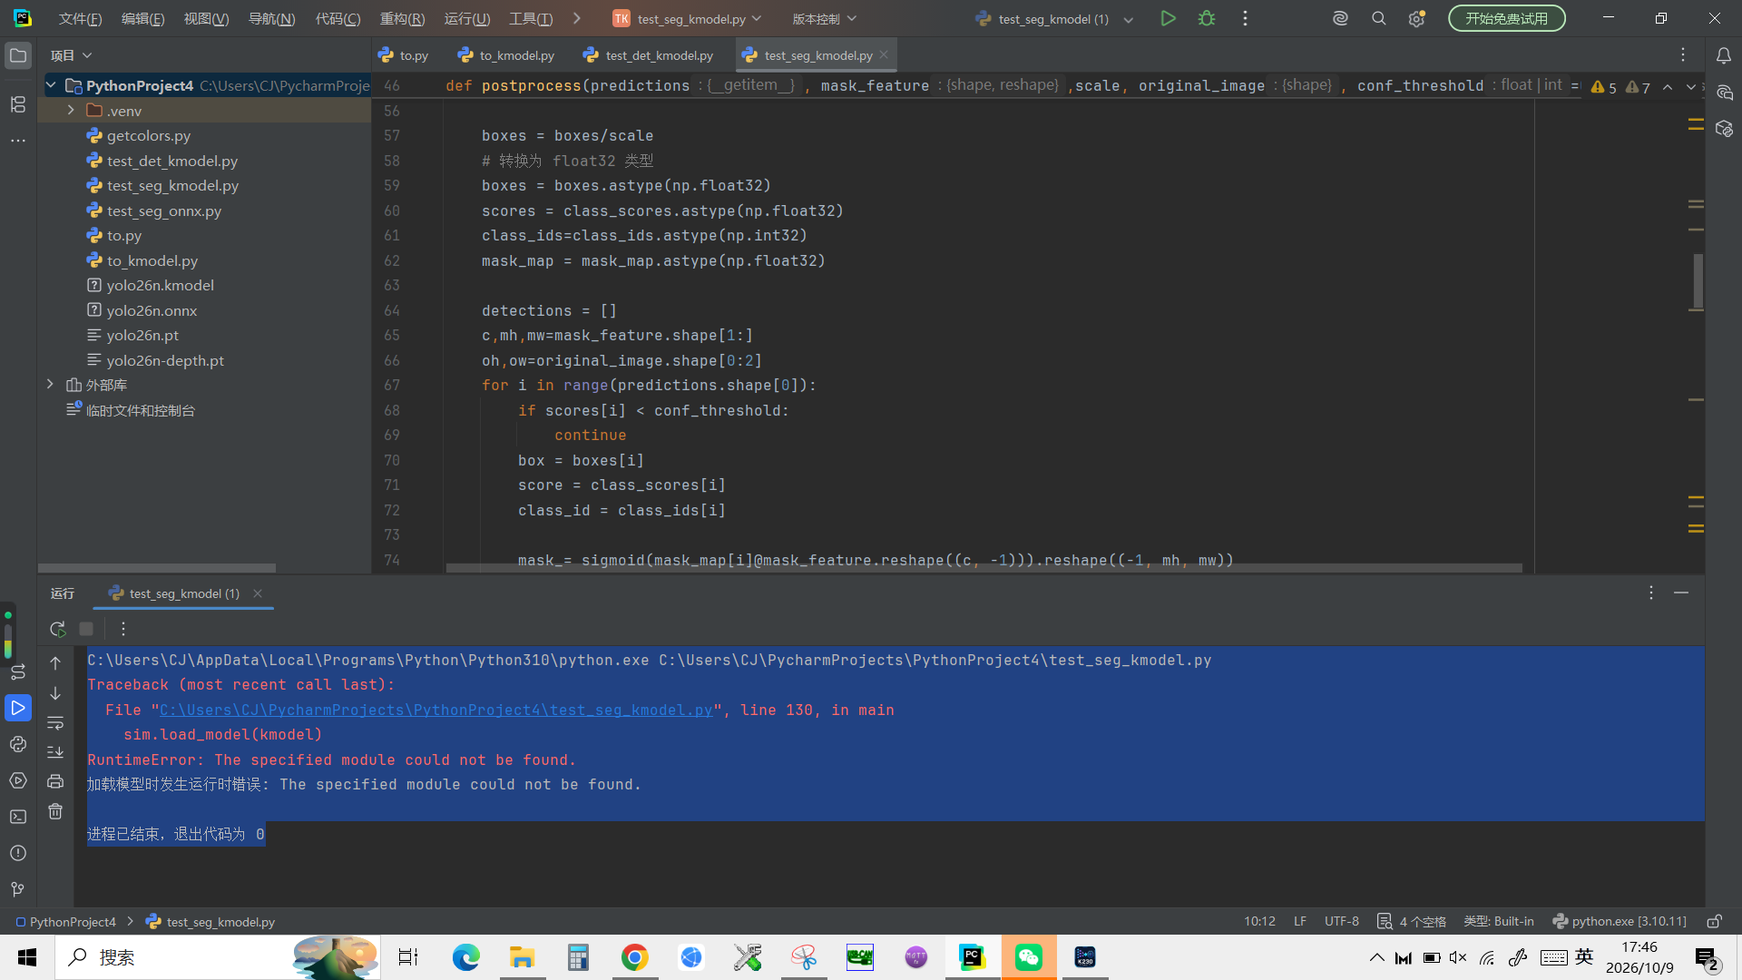
Task: Open the Terminal tool window
Action: tap(18, 817)
